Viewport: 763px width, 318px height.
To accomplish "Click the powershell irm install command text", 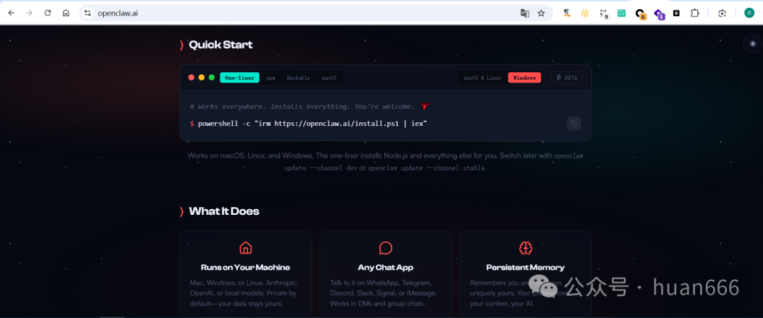I will pos(312,124).
